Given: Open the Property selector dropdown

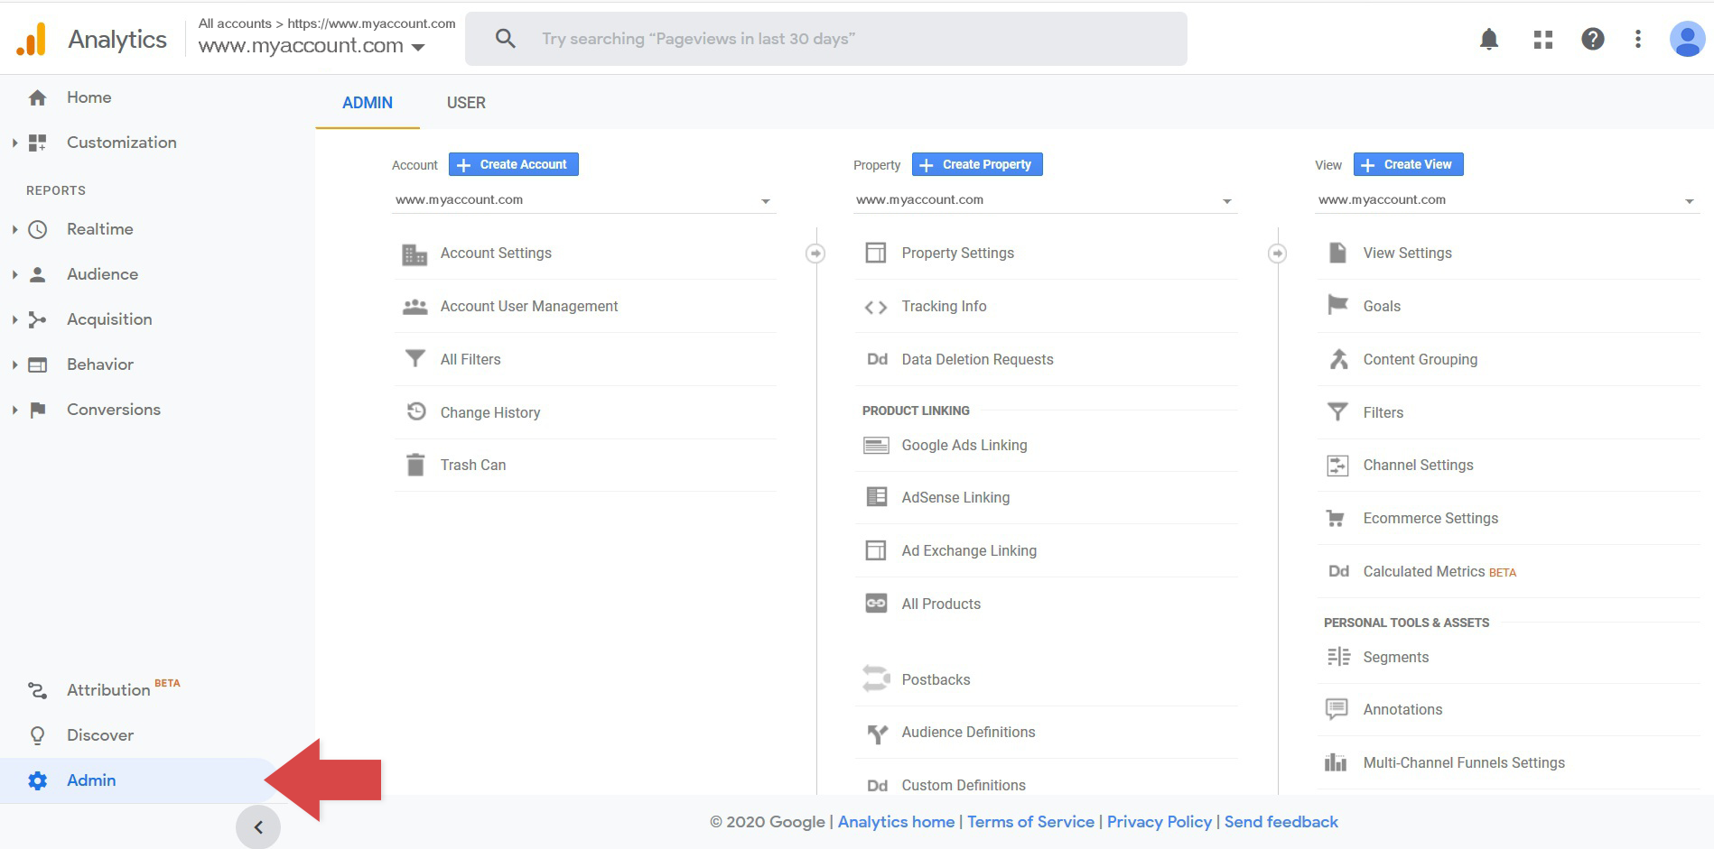Looking at the screenshot, I should pyautogui.click(x=1046, y=200).
